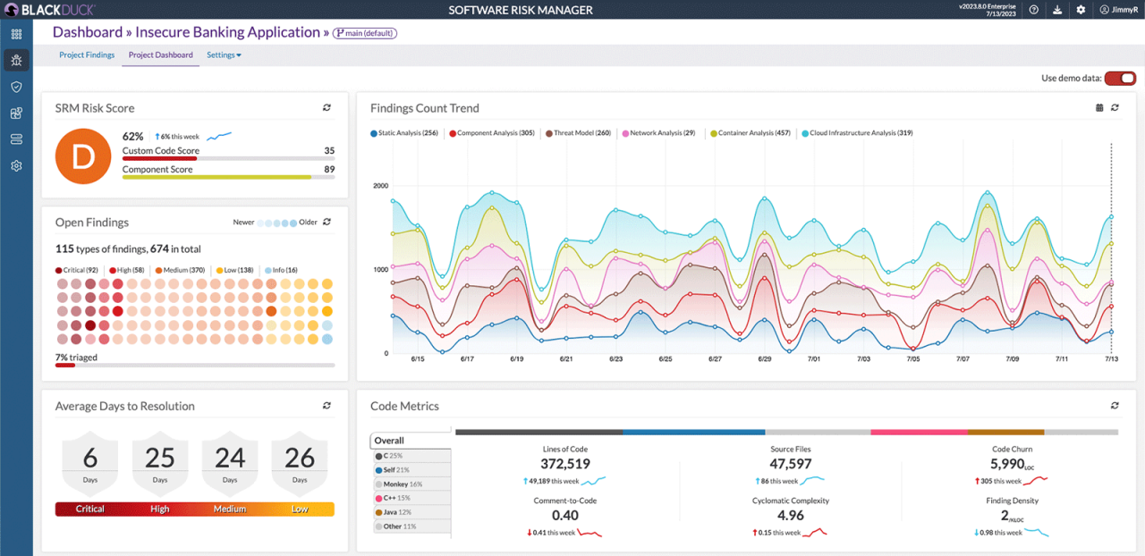This screenshot has width=1145, height=556.
Task: Click the Dashboard breadcrumb link
Action: 88,31
